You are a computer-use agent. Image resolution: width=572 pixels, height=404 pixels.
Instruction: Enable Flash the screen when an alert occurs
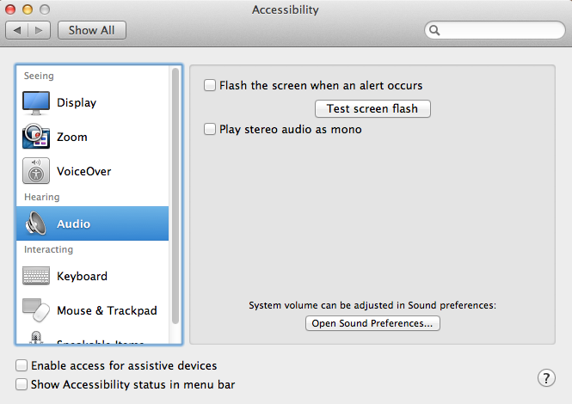210,85
